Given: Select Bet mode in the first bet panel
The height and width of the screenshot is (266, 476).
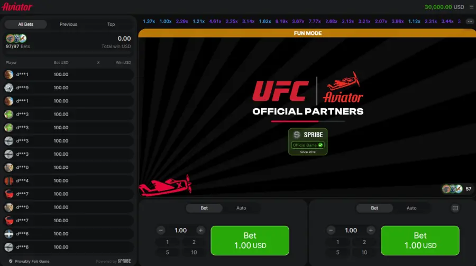Looking at the screenshot, I should 204,208.
